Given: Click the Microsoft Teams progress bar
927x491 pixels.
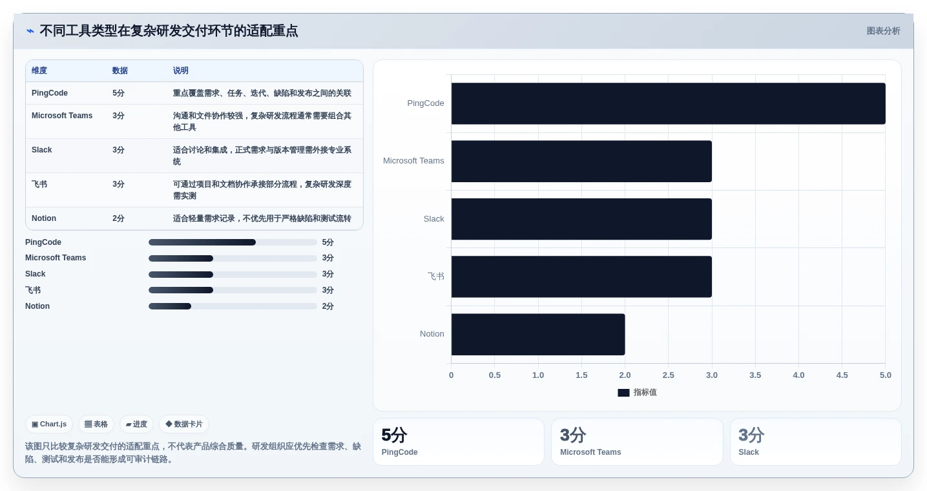Looking at the screenshot, I should [233, 258].
